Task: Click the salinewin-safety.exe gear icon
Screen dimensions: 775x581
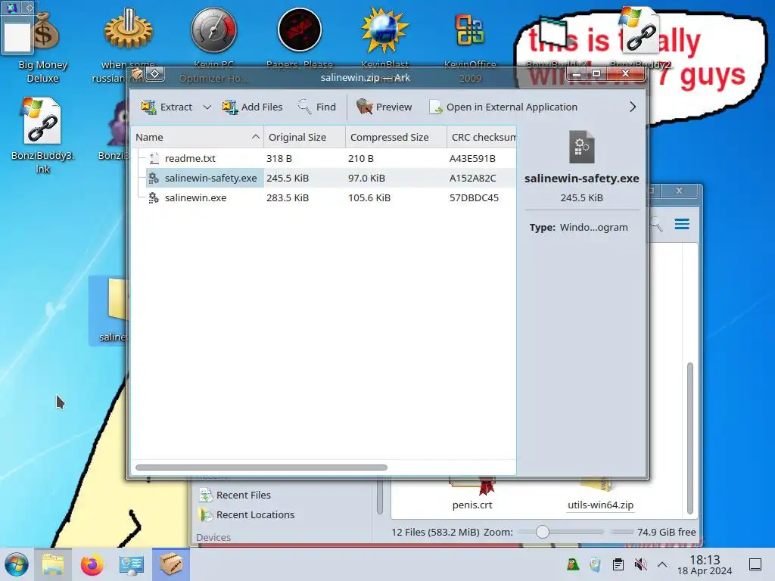Action: pos(154,178)
